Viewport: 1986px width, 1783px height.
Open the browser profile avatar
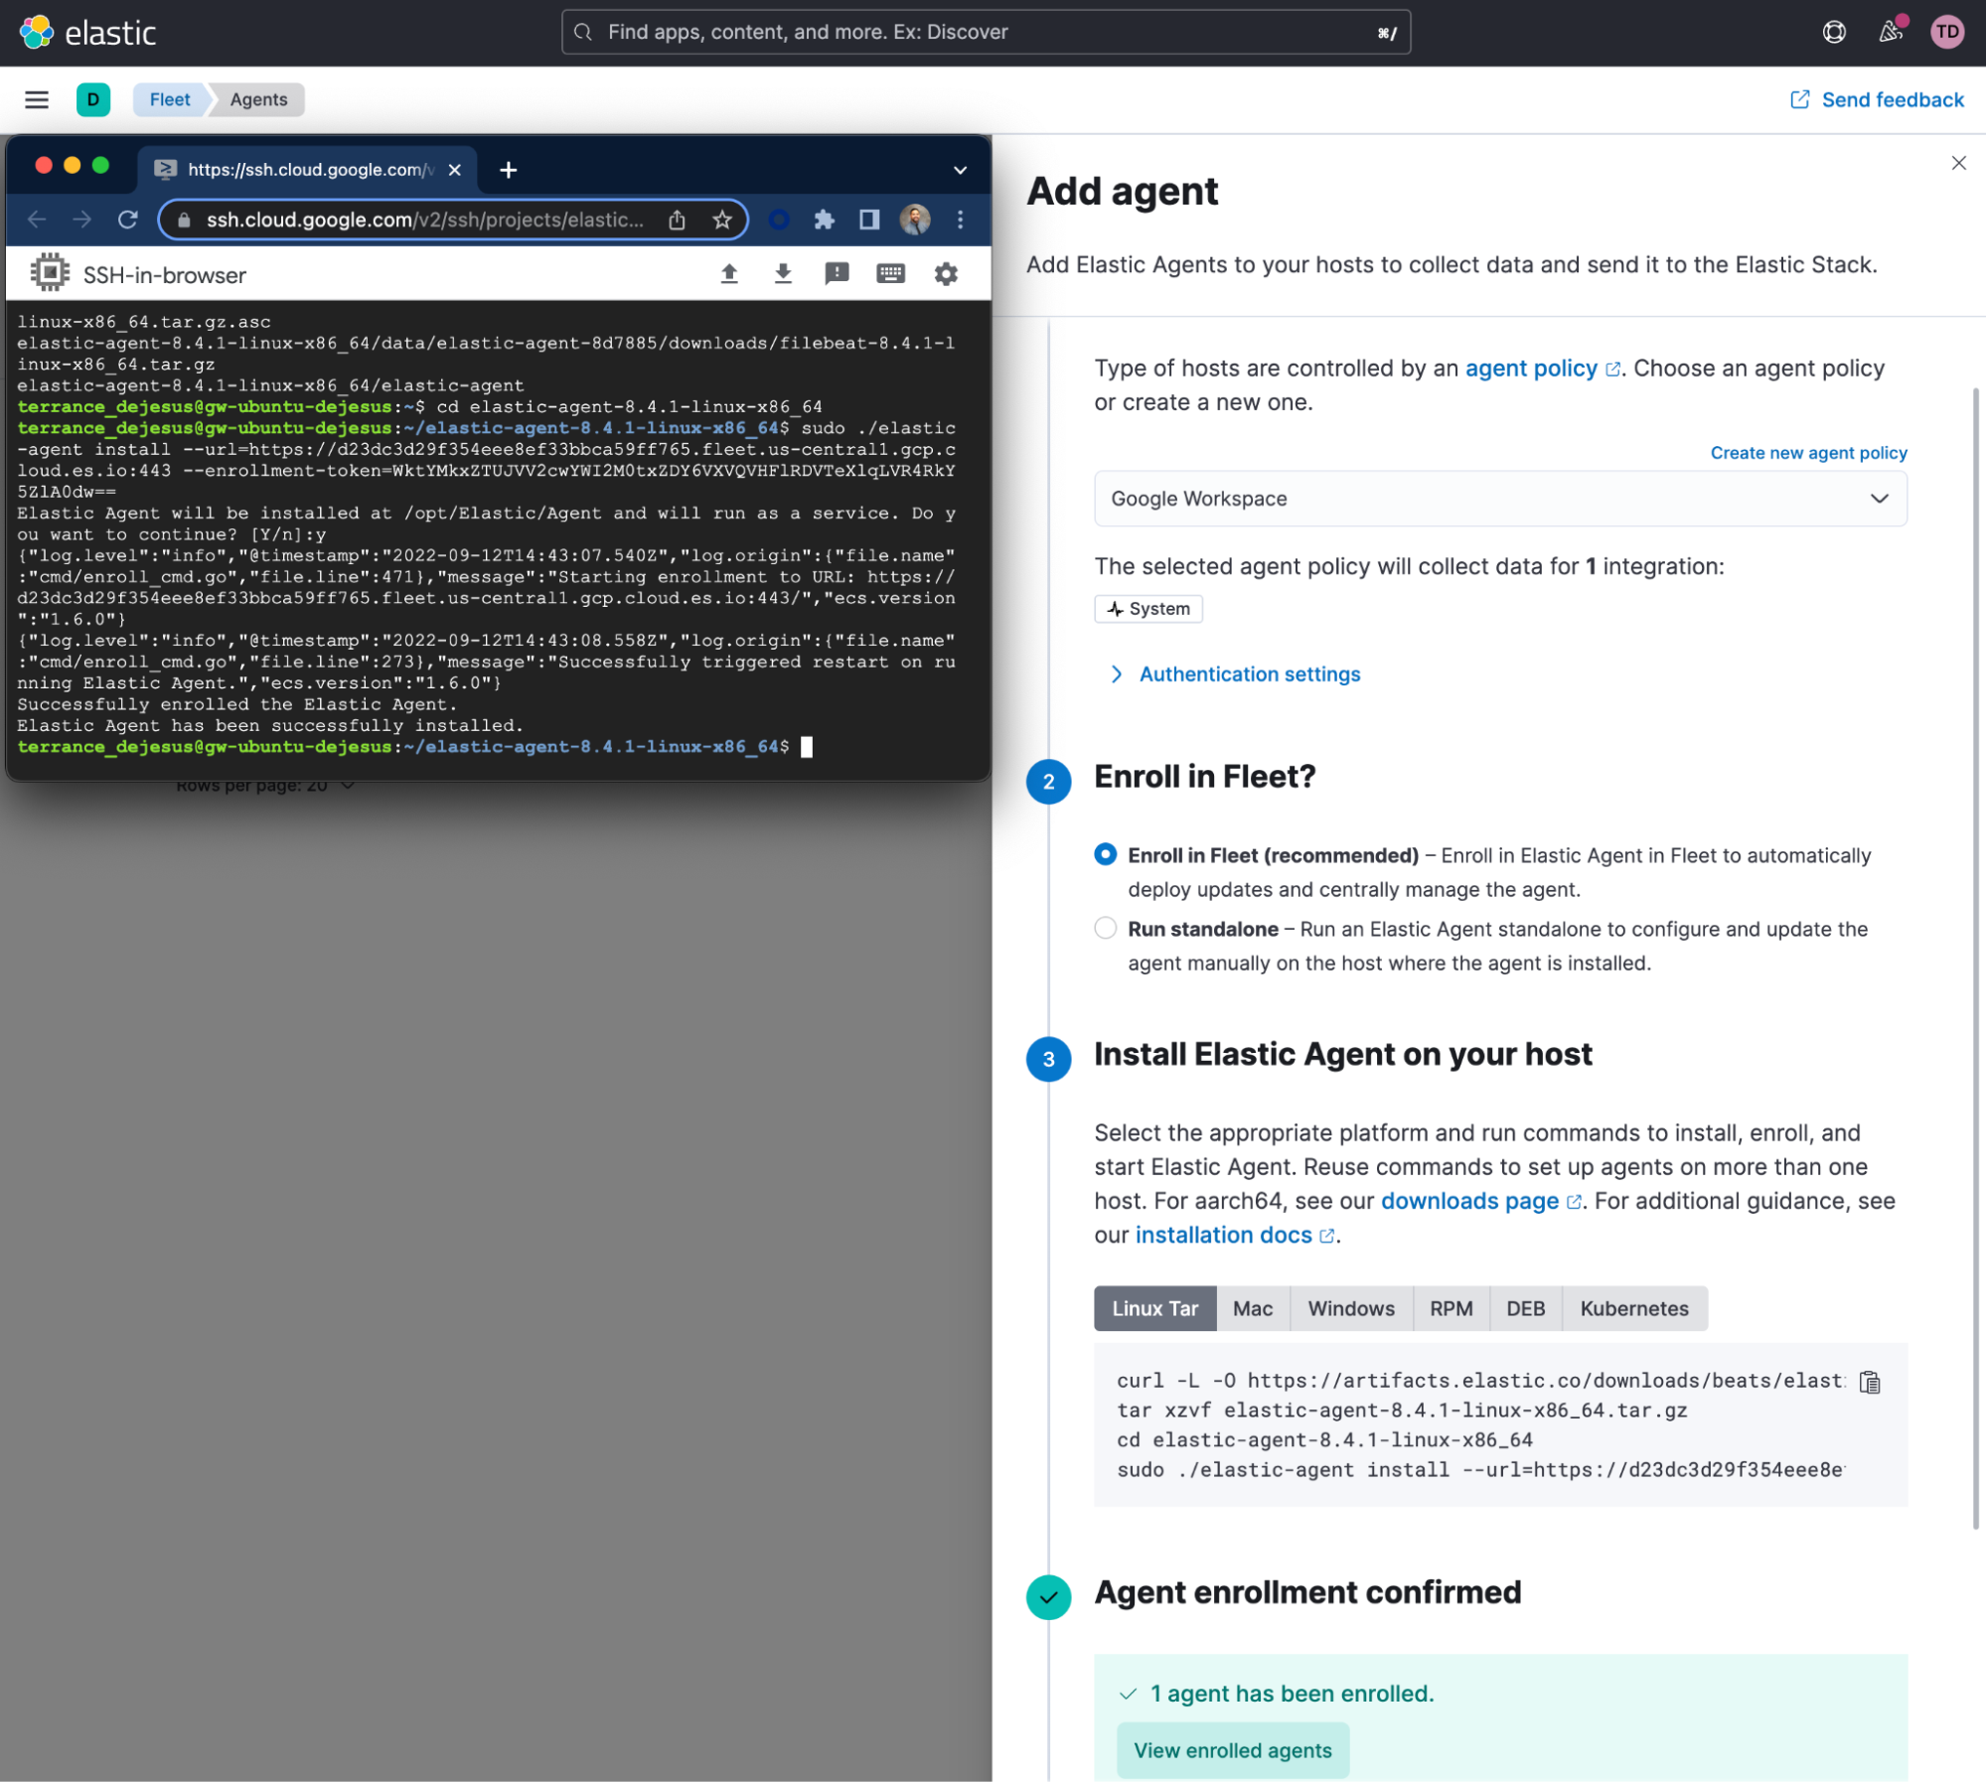(915, 220)
